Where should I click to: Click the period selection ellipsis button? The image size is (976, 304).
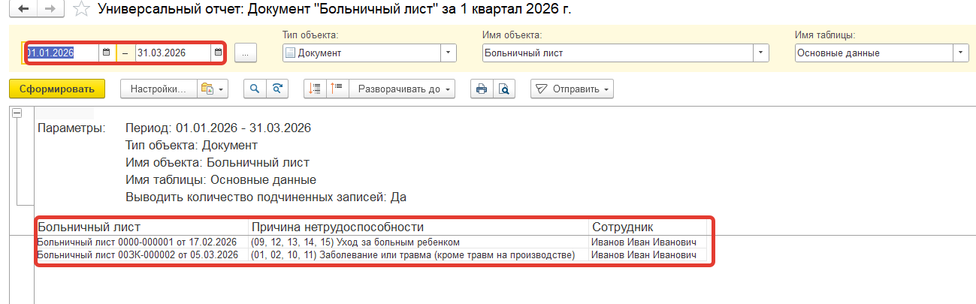tap(246, 53)
